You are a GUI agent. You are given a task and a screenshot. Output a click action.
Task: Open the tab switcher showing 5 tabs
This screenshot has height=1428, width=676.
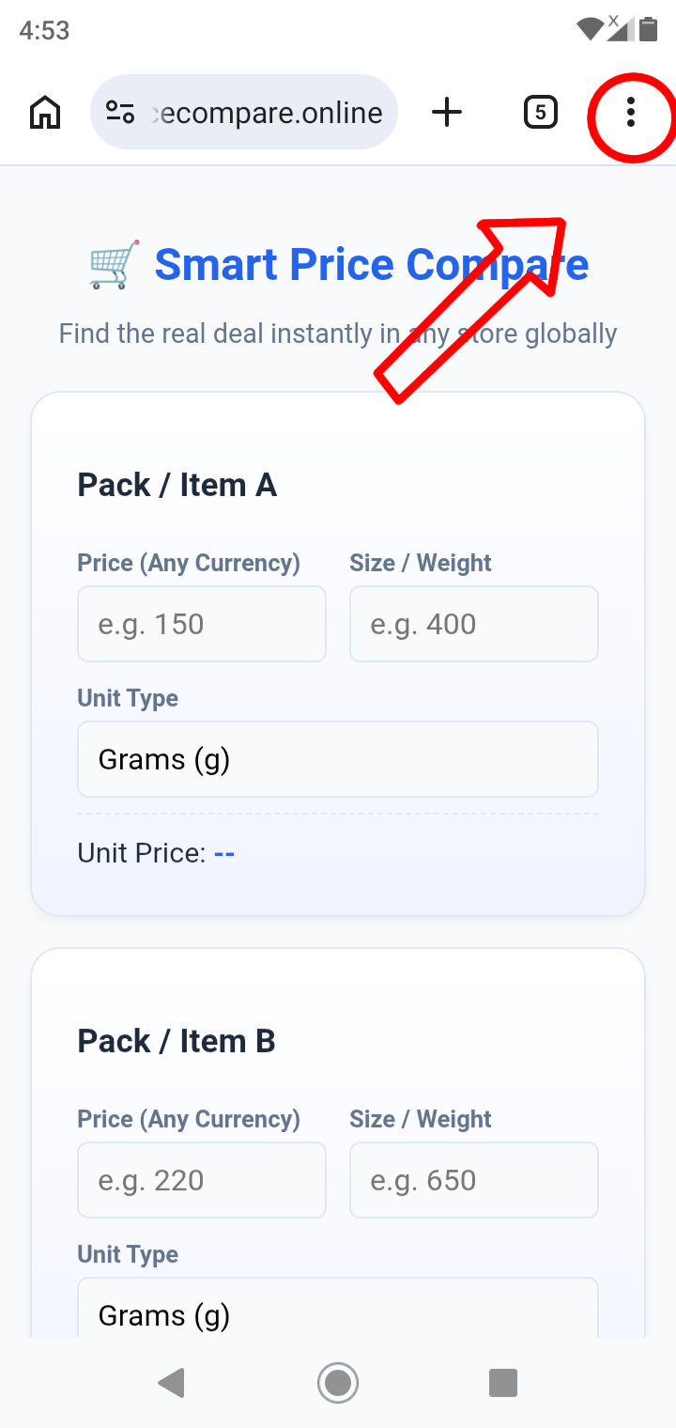540,114
